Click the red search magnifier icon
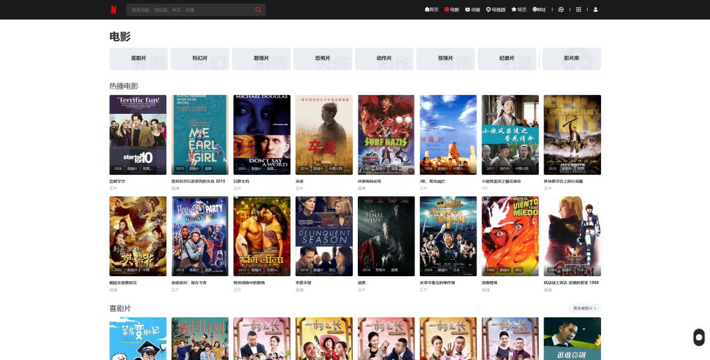 tap(258, 10)
